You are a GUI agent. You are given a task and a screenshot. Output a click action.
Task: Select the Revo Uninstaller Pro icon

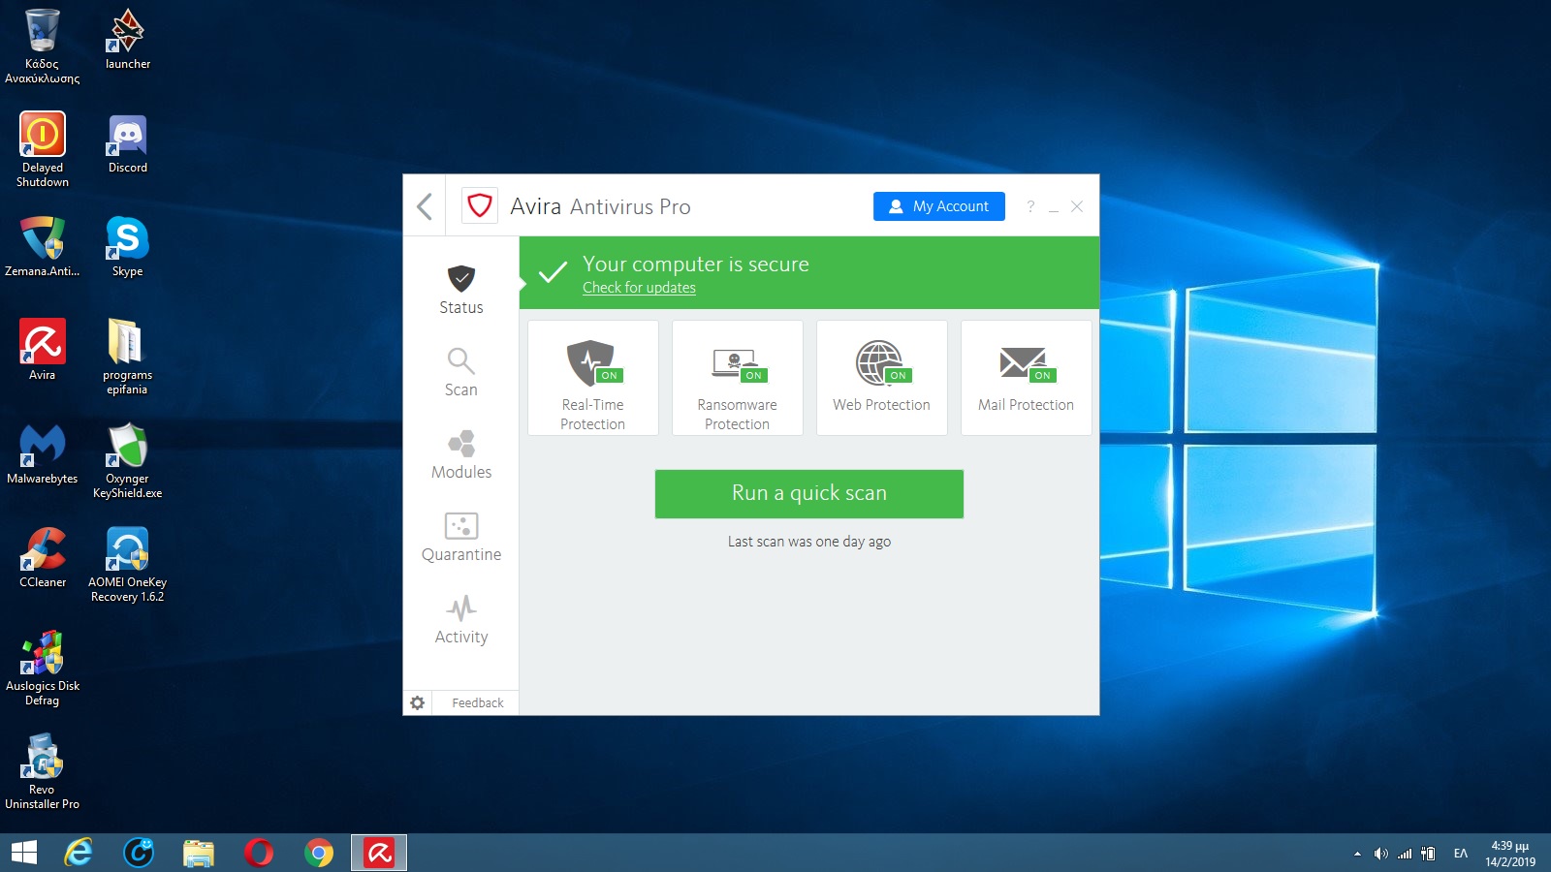point(43,772)
